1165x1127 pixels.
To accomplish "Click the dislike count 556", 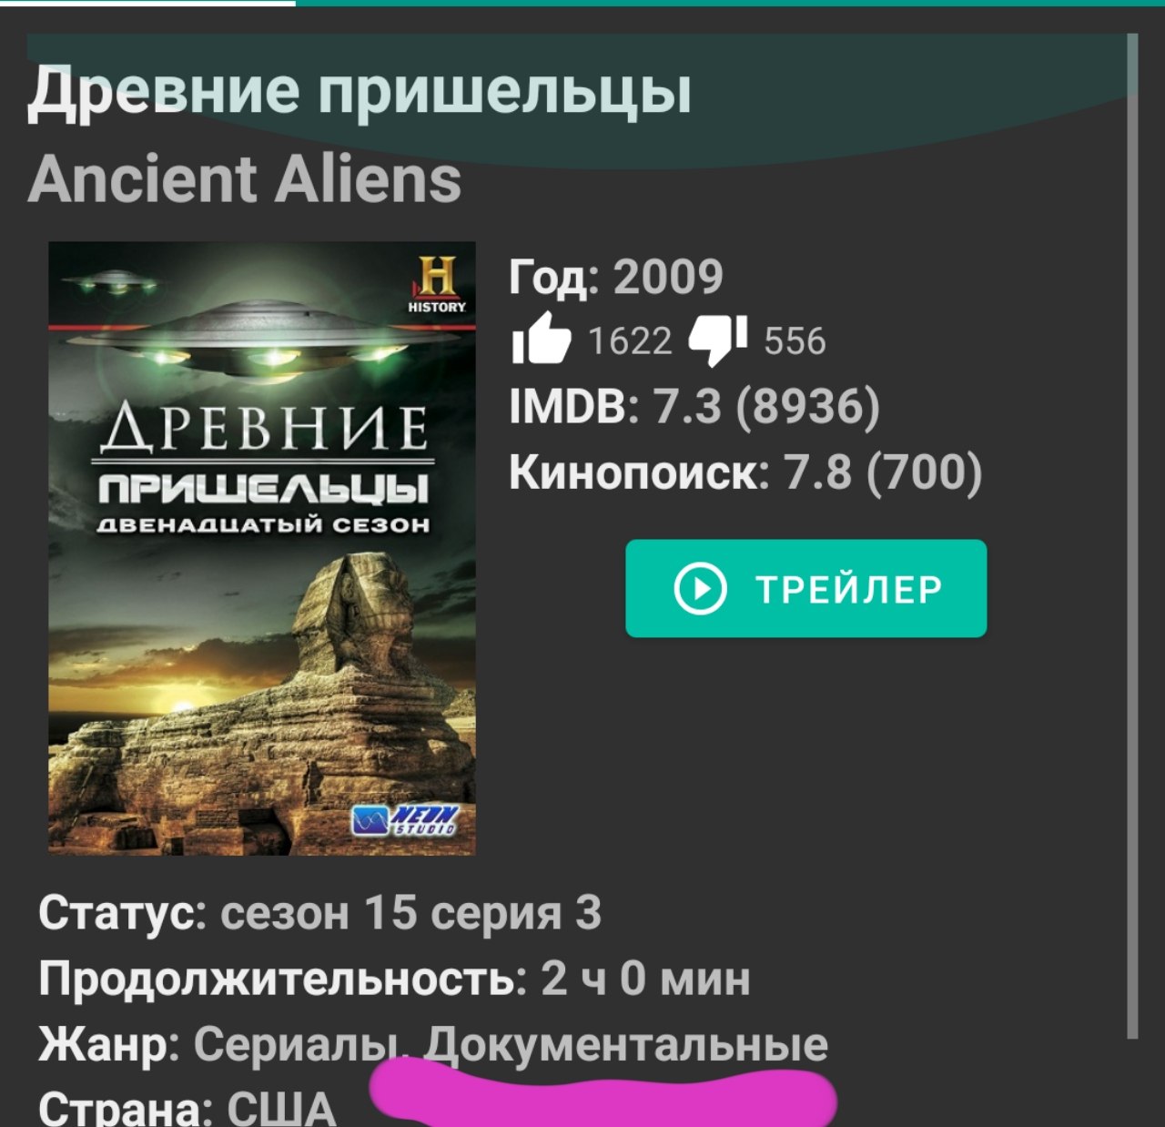I will point(795,341).
